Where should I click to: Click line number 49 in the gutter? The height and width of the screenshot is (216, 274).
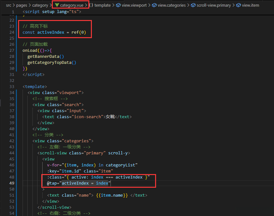pos(12,183)
